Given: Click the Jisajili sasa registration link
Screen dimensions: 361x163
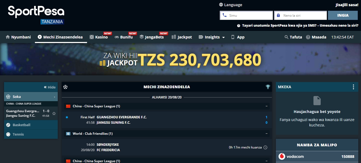Looking at the screenshot, I should tap(347, 5).
